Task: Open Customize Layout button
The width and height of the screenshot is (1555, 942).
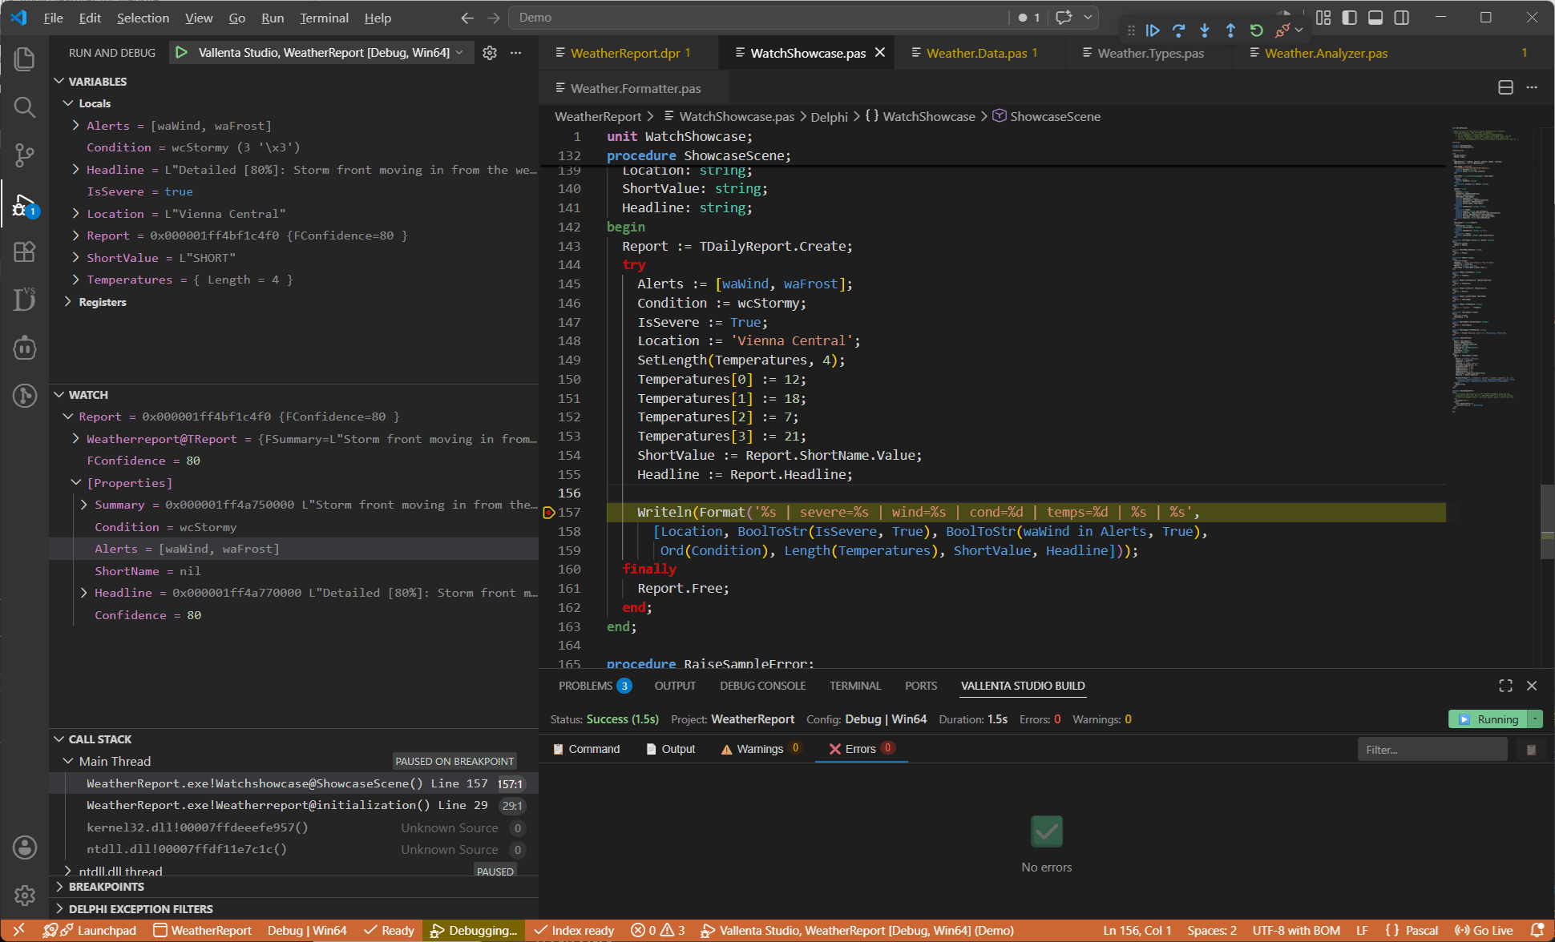Action: 1323,18
